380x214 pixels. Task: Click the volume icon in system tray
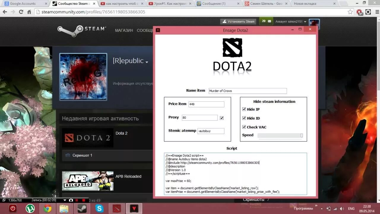pos(342,209)
